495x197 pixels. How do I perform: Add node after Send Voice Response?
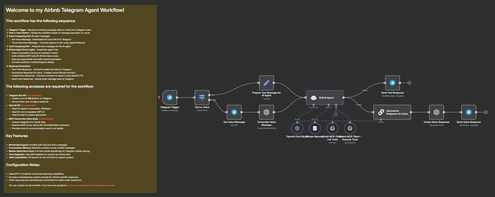click(486, 112)
